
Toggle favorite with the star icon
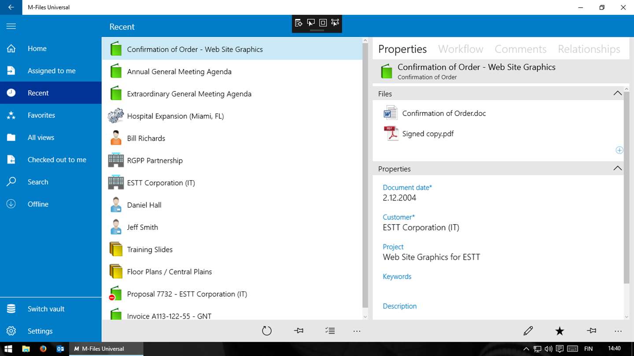point(560,331)
